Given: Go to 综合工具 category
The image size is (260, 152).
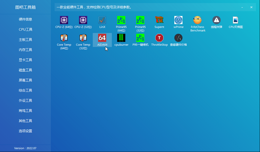Looking at the screenshot, I should [25, 90].
